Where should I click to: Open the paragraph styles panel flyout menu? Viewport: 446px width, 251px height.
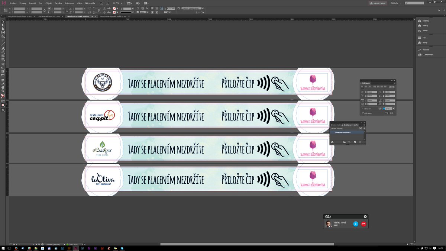364,125
